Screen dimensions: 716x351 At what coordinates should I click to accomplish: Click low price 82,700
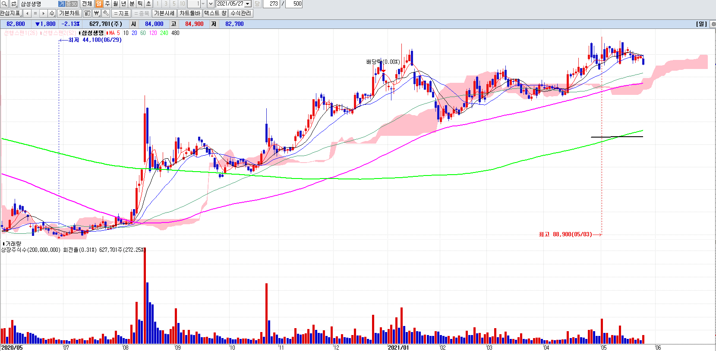pos(234,24)
